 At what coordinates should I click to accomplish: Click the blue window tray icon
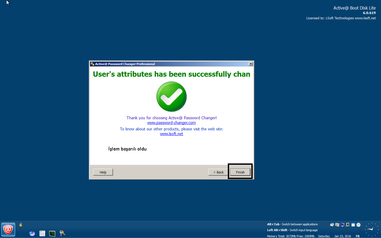pos(353,225)
